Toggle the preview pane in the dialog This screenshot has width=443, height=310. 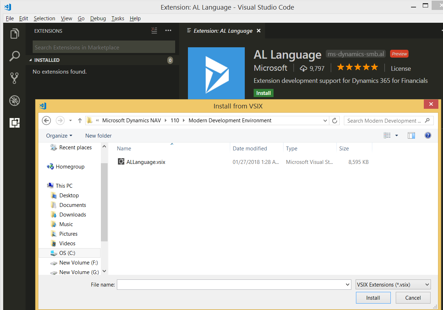[x=411, y=135]
